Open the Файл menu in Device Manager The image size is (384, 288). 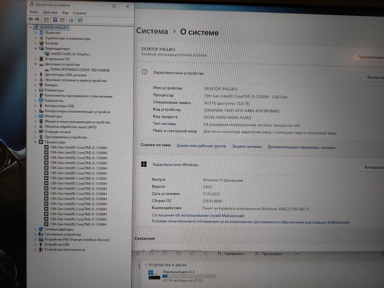coord(33,12)
